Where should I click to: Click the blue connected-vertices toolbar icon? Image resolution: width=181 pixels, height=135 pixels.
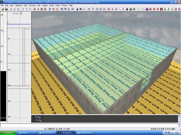tap(50, 9)
